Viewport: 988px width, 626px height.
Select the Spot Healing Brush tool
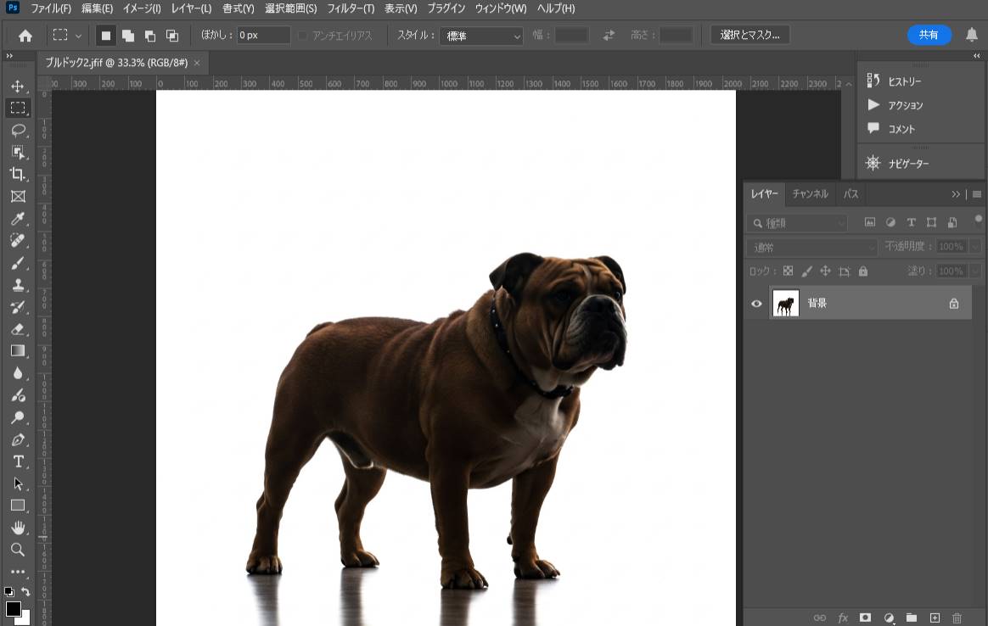18,241
